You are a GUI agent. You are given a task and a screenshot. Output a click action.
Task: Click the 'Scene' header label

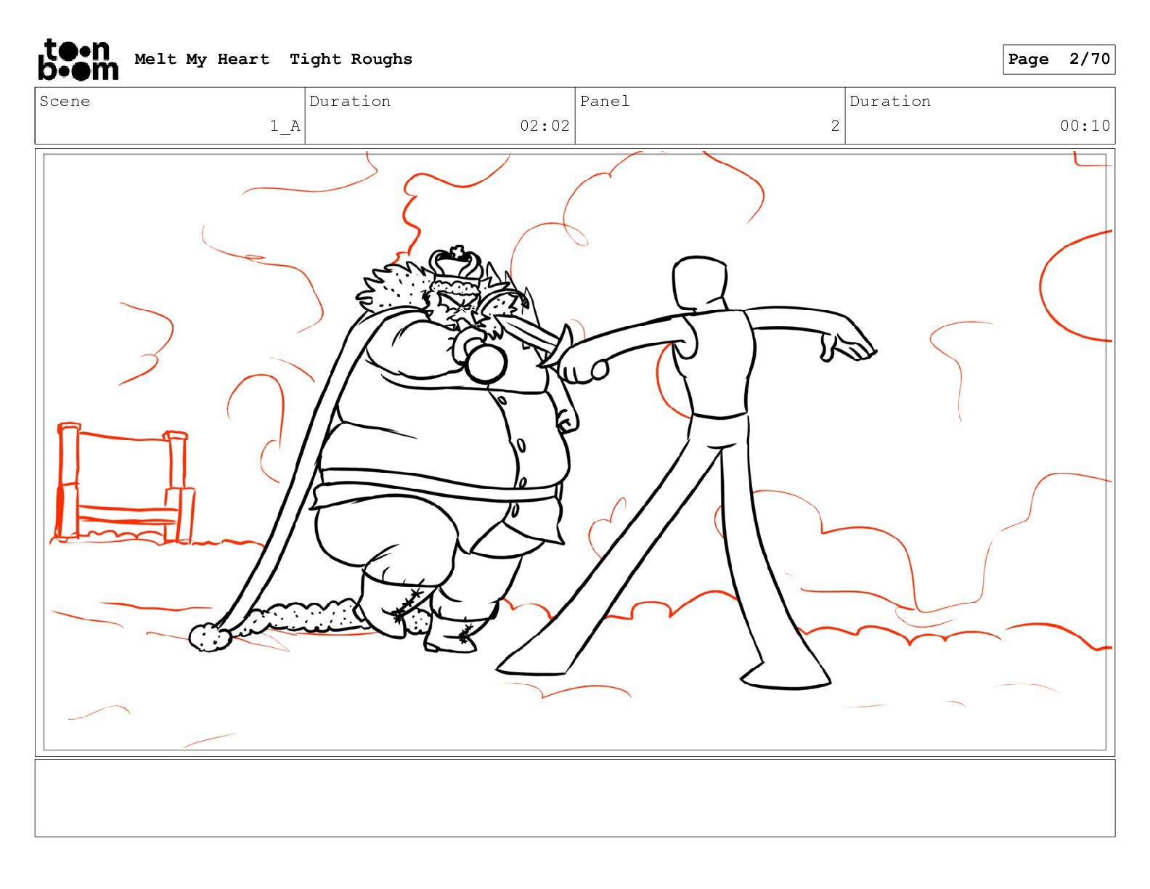pyautogui.click(x=65, y=102)
